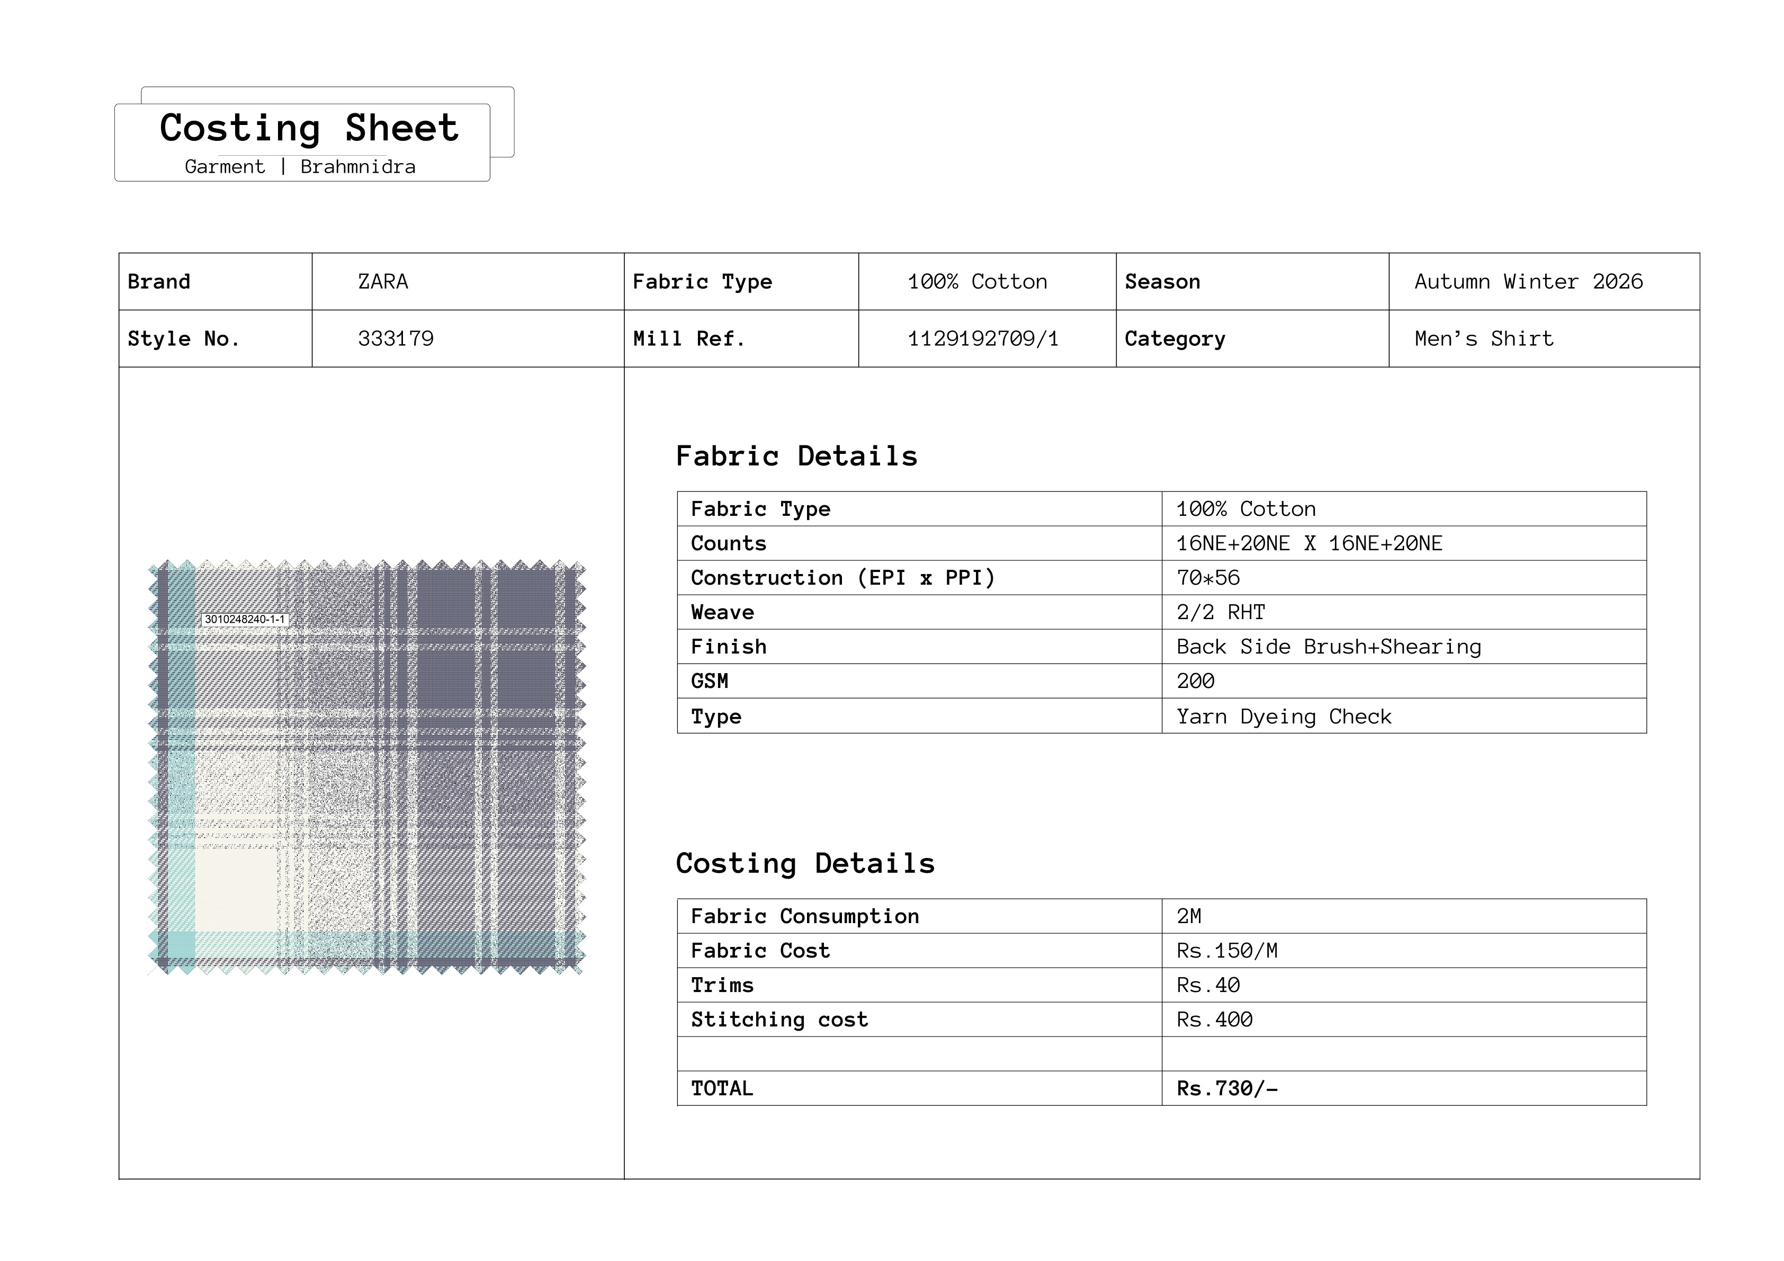
Task: Click the Construction value 70*56
Action: pos(1207,578)
